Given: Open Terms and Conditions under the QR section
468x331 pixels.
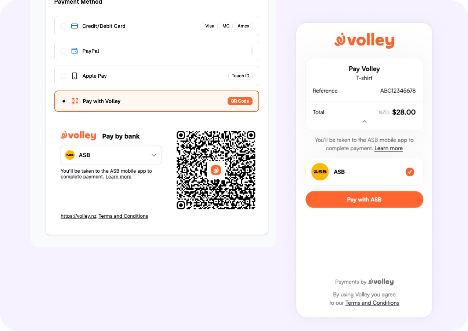Looking at the screenshot, I should [123, 216].
